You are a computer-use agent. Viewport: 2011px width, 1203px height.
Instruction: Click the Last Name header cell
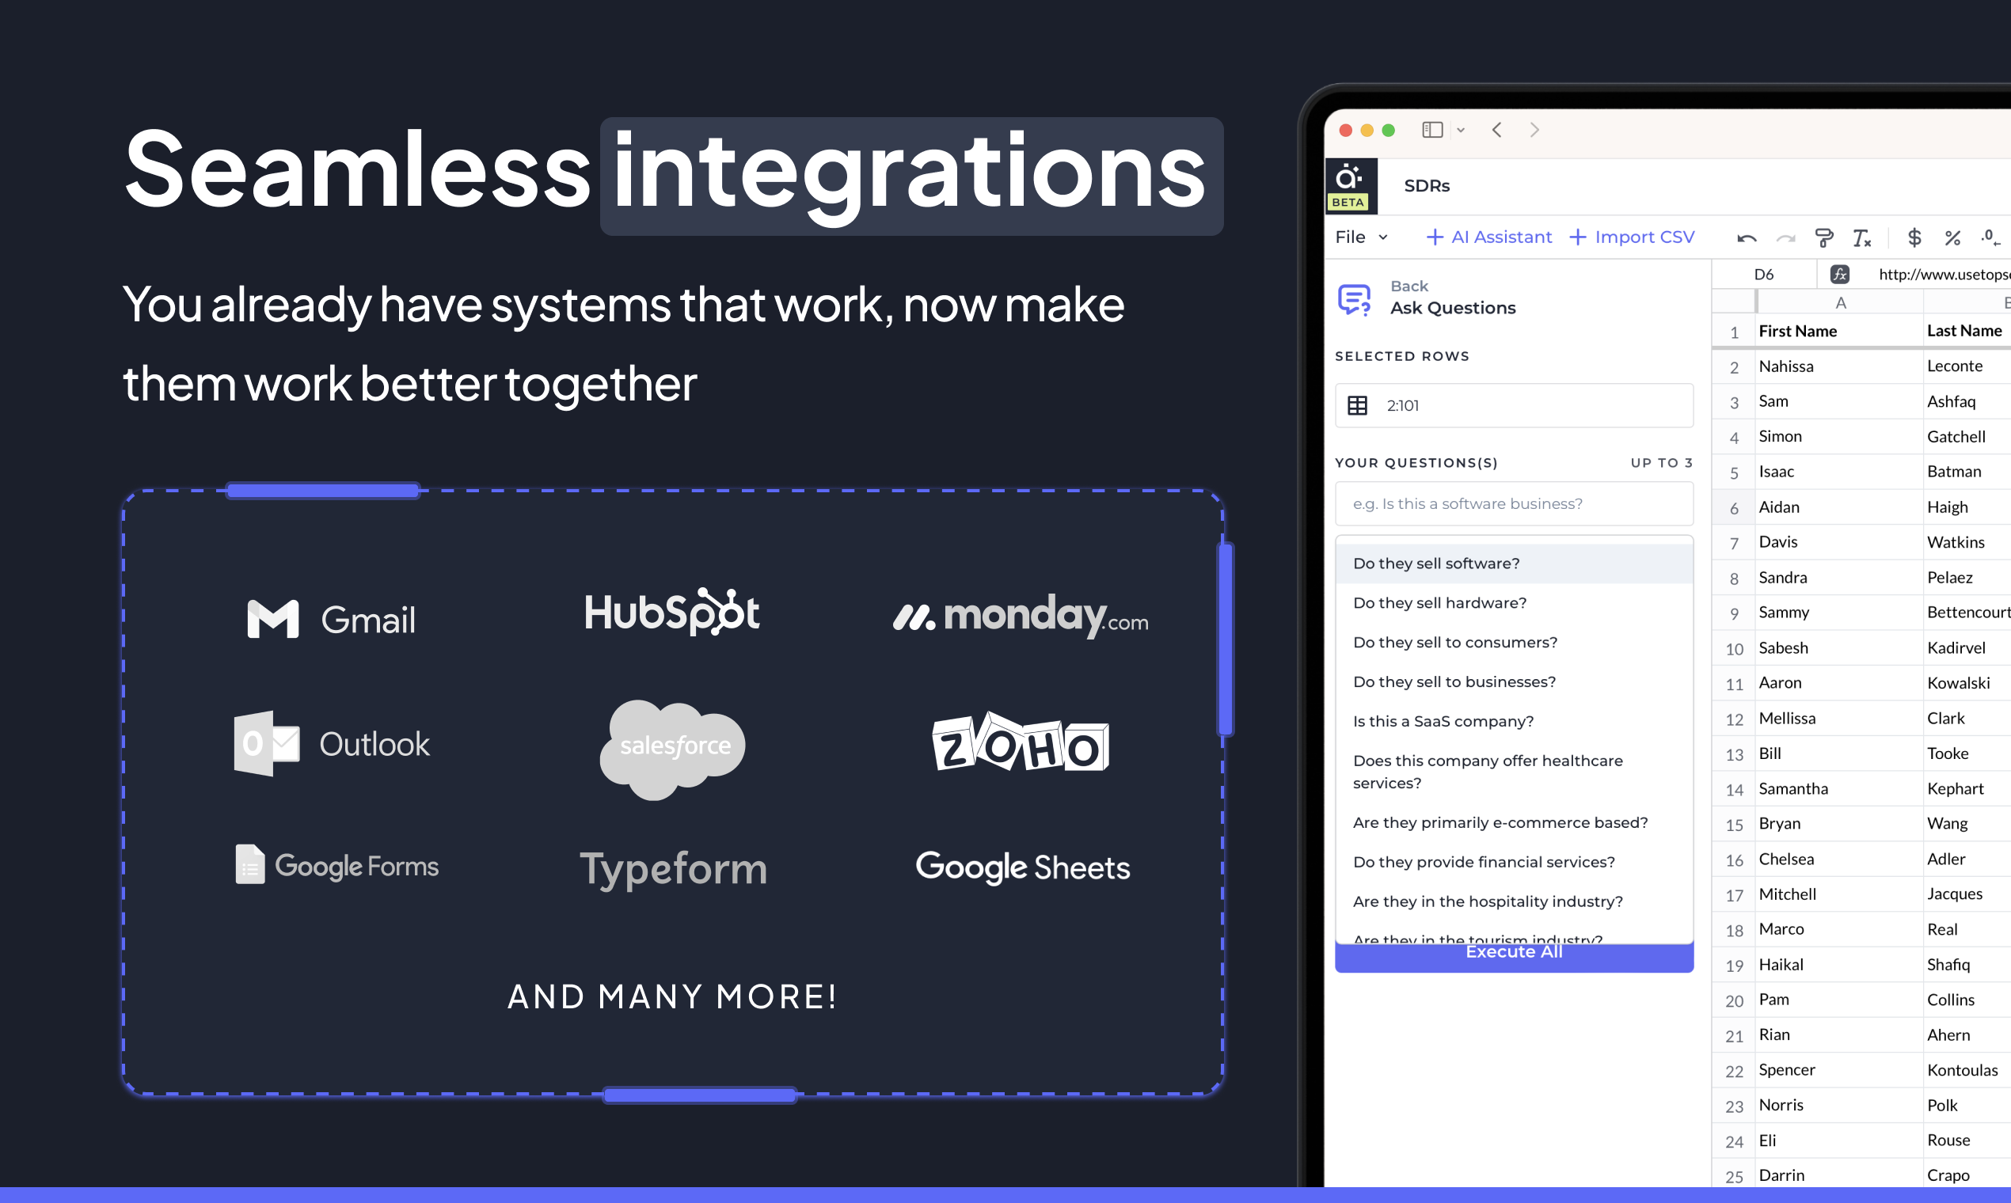[1967, 331]
